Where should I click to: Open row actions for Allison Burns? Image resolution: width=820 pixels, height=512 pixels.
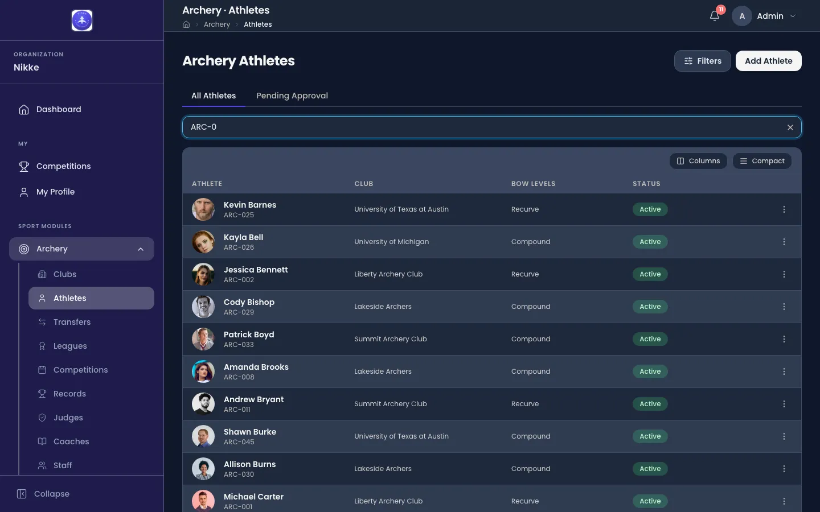tap(784, 469)
